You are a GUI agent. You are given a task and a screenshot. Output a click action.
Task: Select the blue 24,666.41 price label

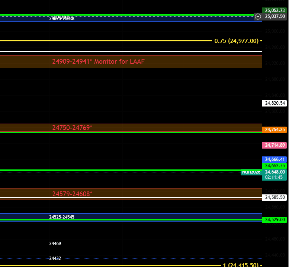point(274,159)
